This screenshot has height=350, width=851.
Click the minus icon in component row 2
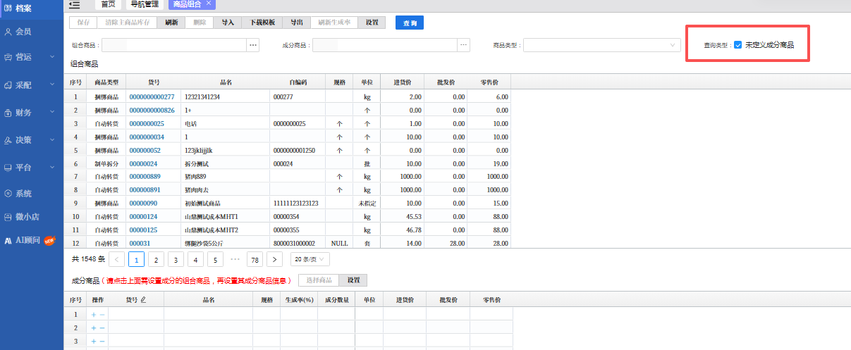point(102,327)
